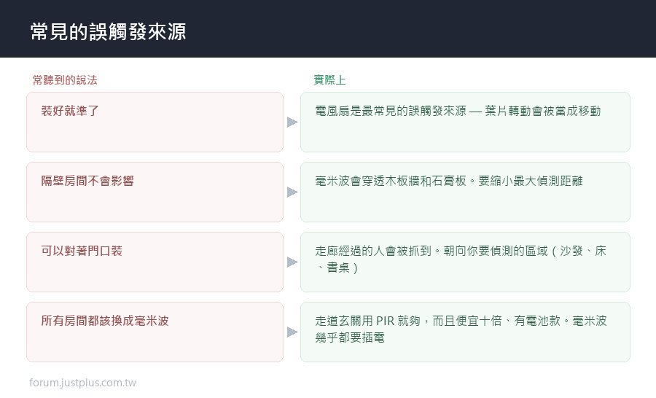This screenshot has width=656, height=398.
Task: Click the arrow beside 可以對著門口裝
Action: pyautogui.click(x=292, y=262)
